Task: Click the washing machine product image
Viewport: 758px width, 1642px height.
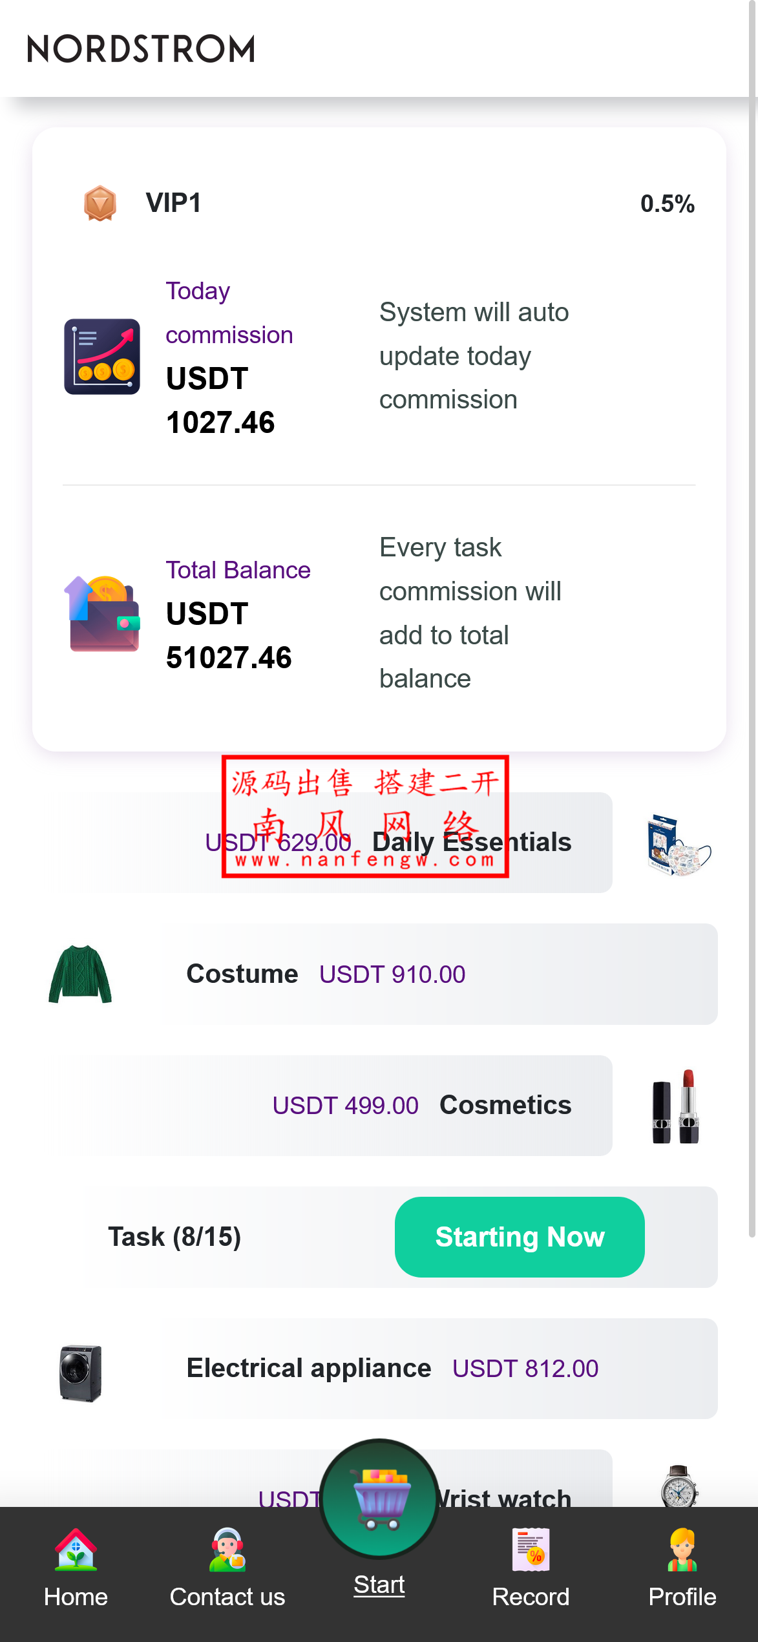Action: (x=80, y=1373)
